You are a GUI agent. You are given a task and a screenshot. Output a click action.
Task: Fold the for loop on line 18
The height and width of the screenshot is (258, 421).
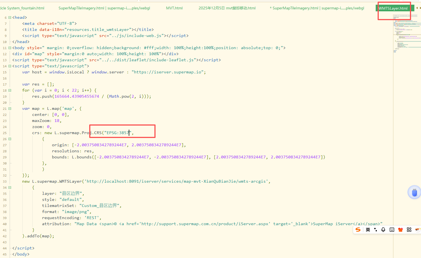click(10, 90)
